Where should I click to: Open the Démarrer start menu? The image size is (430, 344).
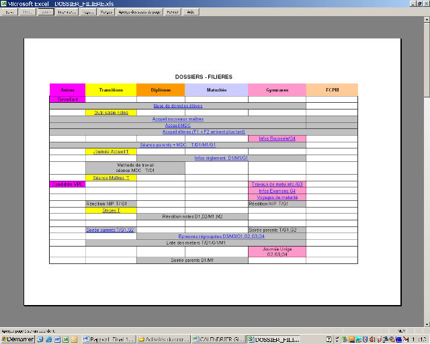click(x=17, y=339)
